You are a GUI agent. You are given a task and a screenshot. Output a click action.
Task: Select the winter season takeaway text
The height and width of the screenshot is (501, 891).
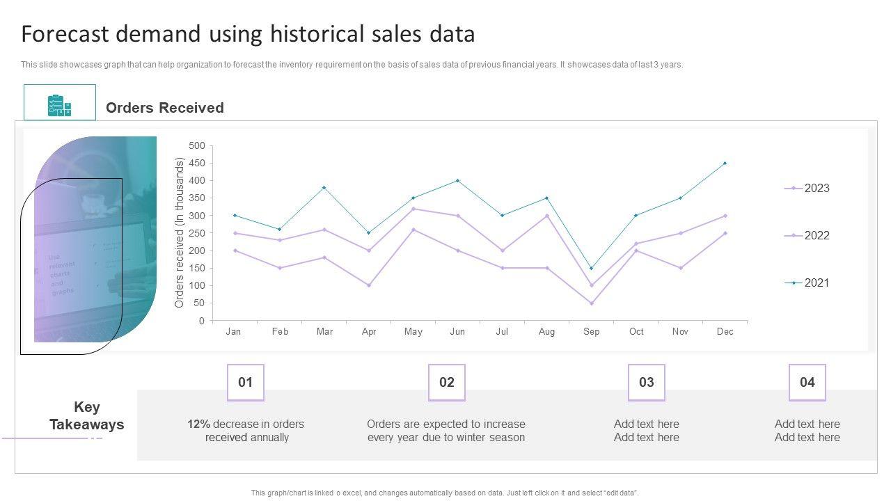point(446,431)
